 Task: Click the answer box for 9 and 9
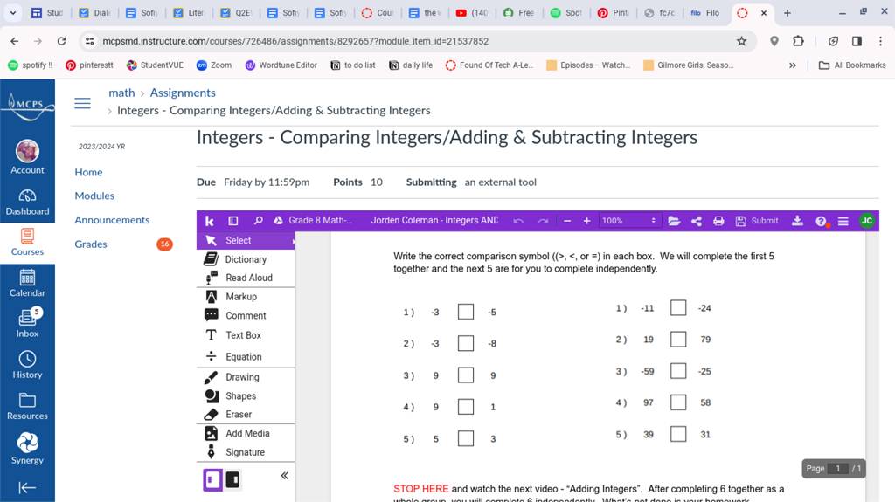pyautogui.click(x=466, y=375)
